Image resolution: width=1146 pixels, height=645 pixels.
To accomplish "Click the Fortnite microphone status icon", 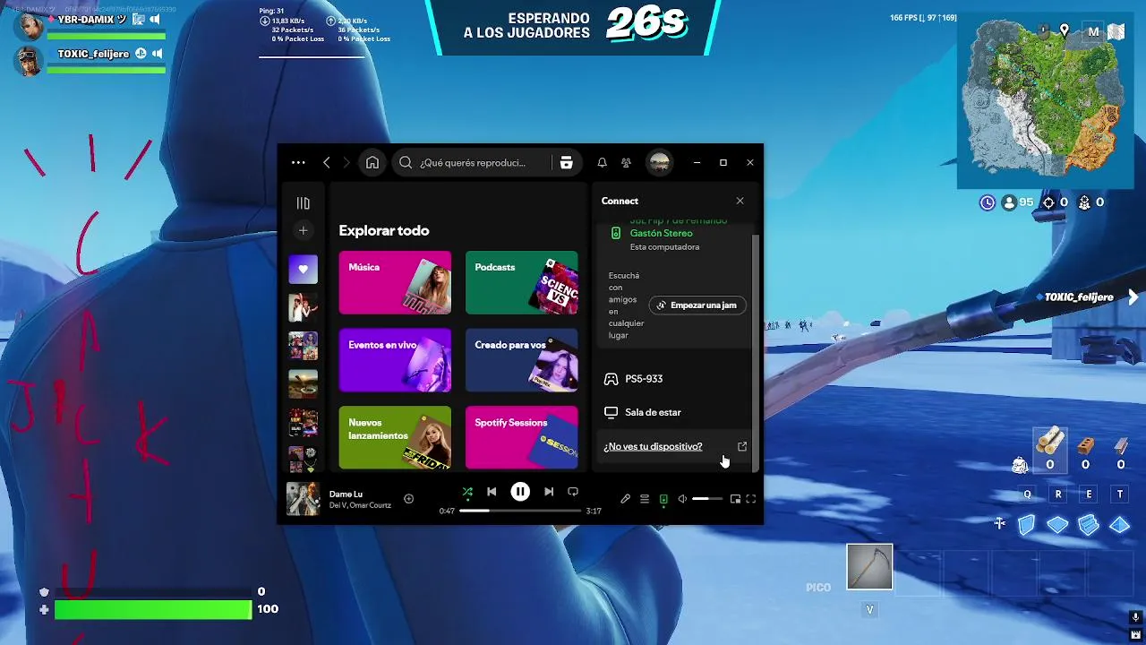I will [x=1135, y=618].
